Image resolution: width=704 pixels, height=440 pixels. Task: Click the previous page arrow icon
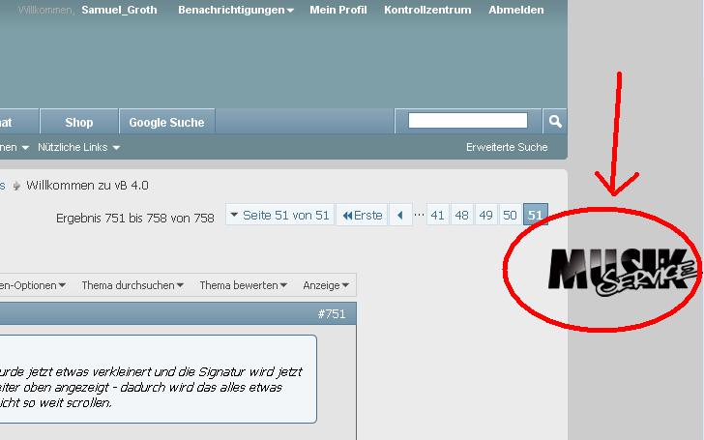pos(400,216)
